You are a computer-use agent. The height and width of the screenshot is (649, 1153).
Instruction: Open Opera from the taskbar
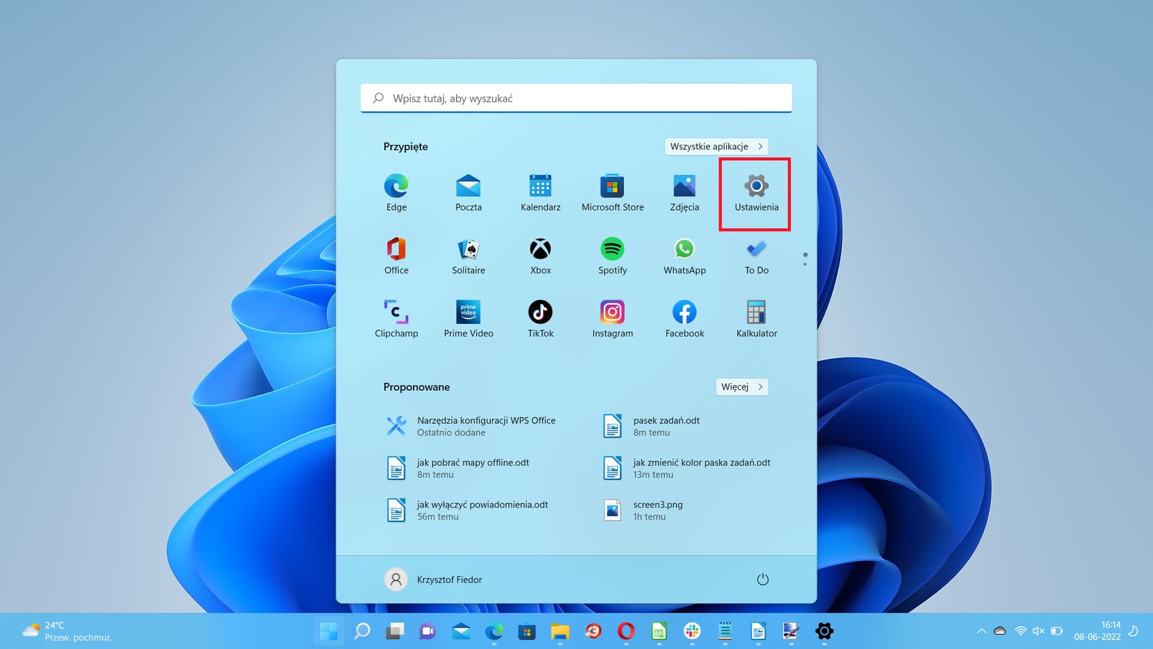[x=626, y=631]
